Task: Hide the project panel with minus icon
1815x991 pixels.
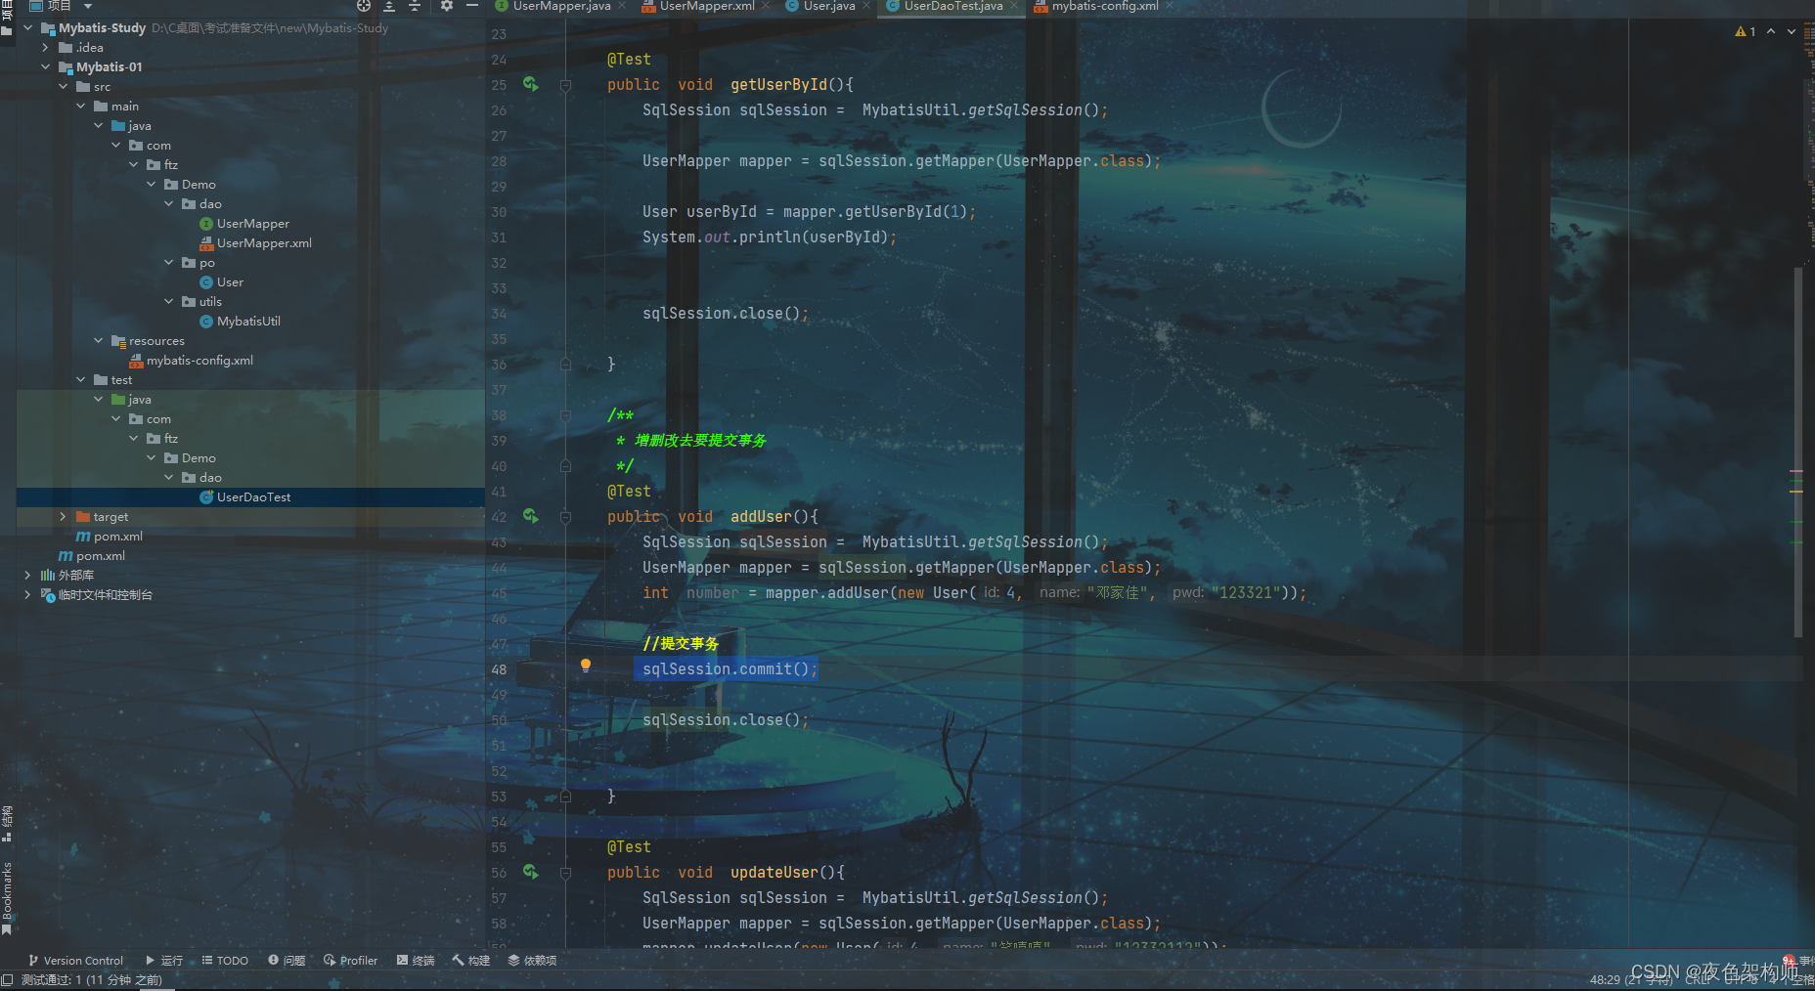Action: click(x=472, y=6)
